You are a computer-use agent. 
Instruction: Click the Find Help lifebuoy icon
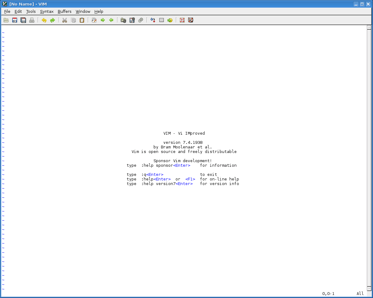point(191,20)
